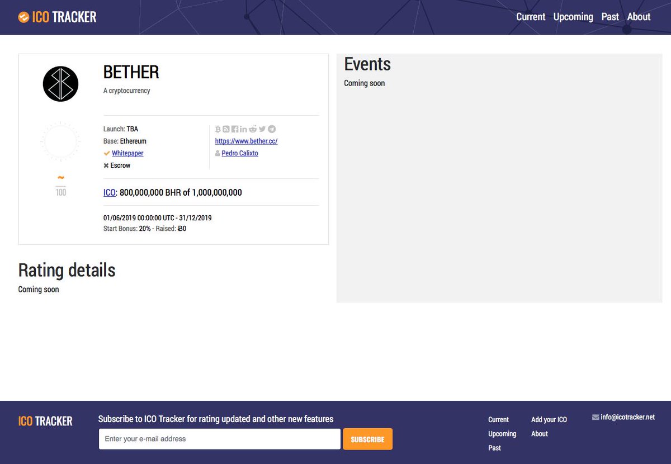
Task: Click the X mark beside Escrow
Action: click(x=106, y=165)
